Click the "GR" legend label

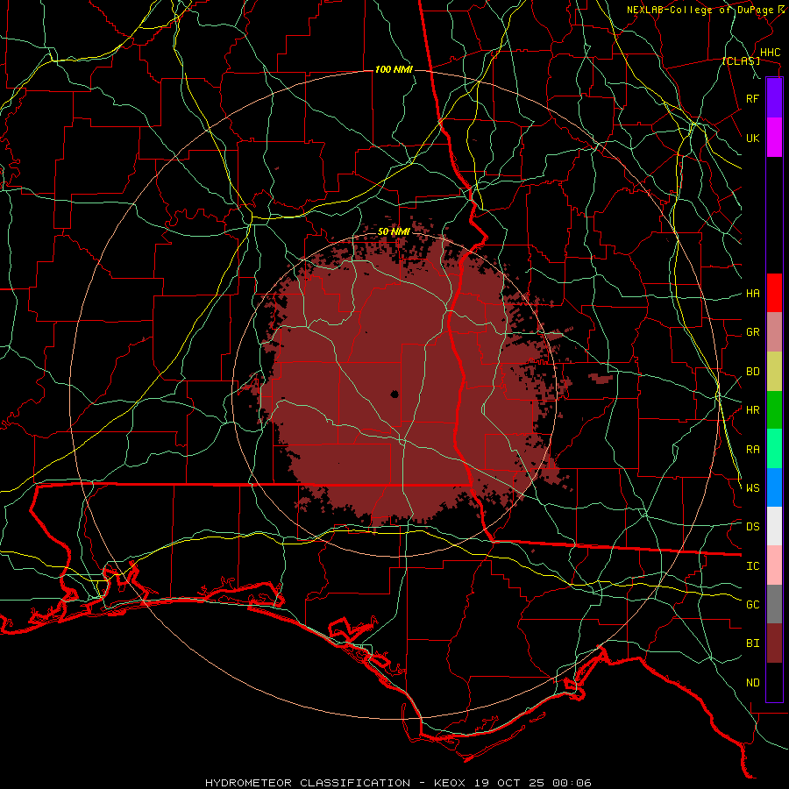point(753,332)
